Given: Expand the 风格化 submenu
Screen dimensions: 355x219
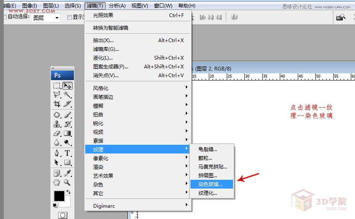Looking at the screenshot, I should [138, 88].
